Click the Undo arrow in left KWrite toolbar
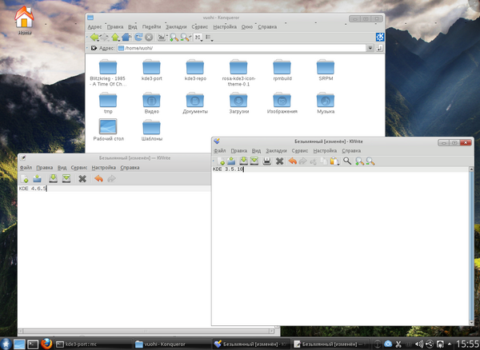The height and width of the screenshot is (350, 480). click(98, 178)
